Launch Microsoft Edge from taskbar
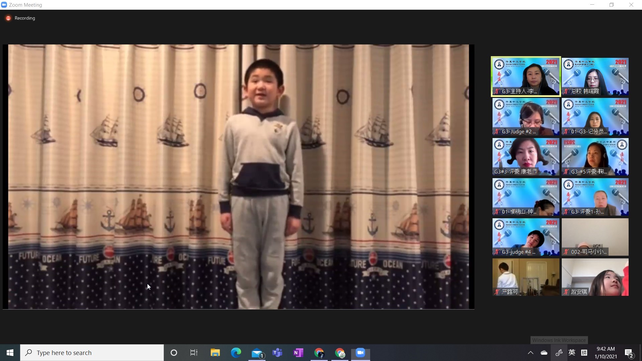The height and width of the screenshot is (361, 642). click(x=236, y=353)
